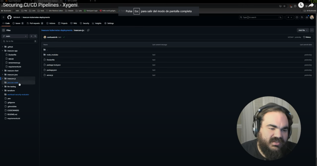This screenshot has height=166, width=317.
Task: Expand the insecure-java folder
Action: pos(2,74)
